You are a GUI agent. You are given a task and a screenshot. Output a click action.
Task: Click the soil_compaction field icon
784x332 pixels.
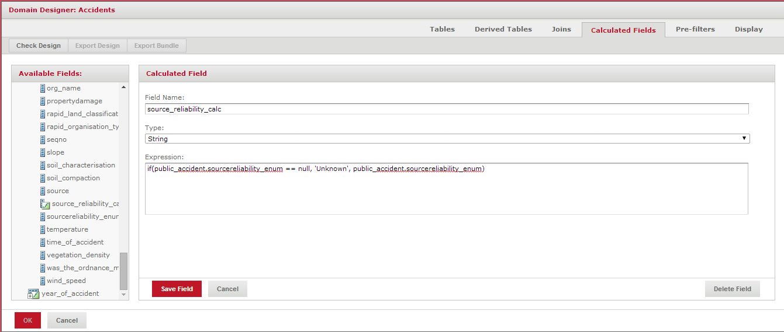click(x=42, y=178)
